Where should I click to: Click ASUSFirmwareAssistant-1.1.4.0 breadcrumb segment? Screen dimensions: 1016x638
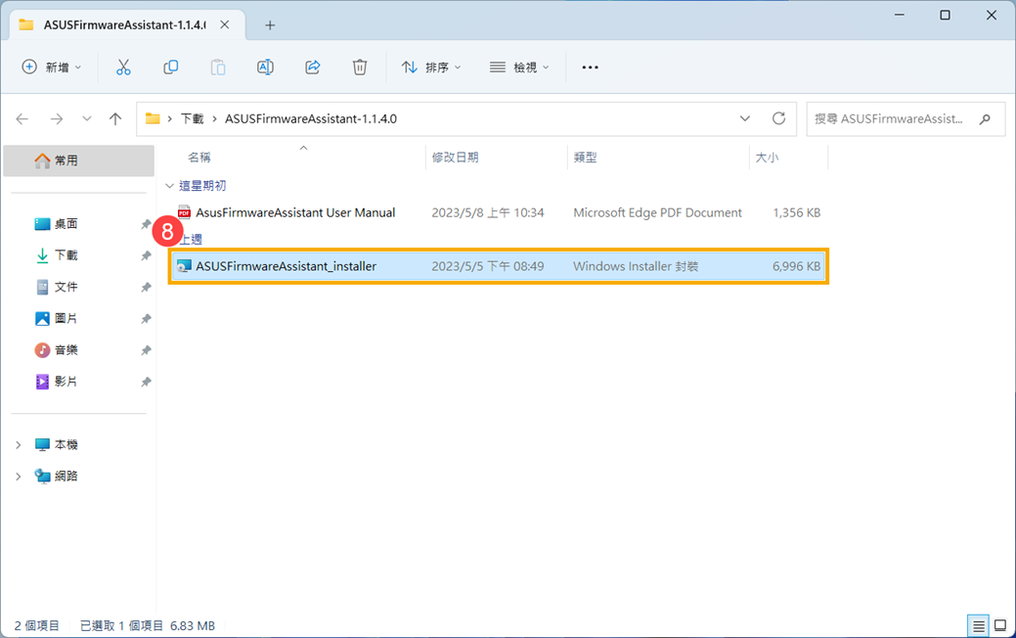(311, 118)
